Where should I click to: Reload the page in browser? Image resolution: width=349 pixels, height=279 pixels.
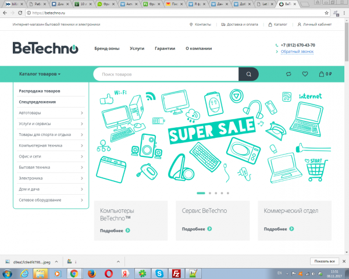20,13
